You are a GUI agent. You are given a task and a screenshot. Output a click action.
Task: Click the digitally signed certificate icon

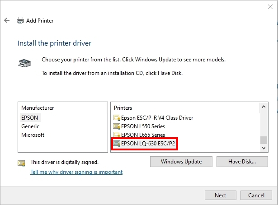[21, 163]
